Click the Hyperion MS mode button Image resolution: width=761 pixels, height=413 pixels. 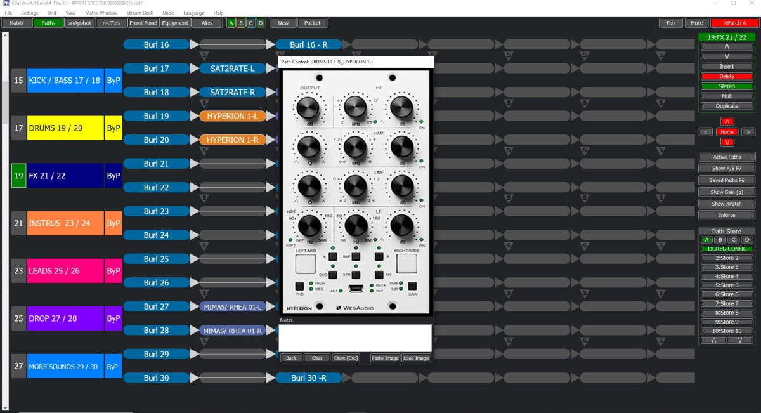click(379, 275)
